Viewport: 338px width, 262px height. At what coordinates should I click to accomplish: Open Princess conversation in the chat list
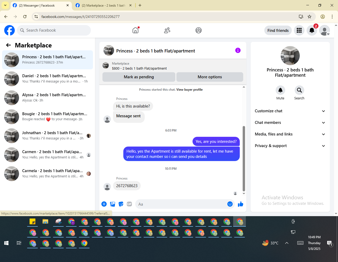point(48,60)
